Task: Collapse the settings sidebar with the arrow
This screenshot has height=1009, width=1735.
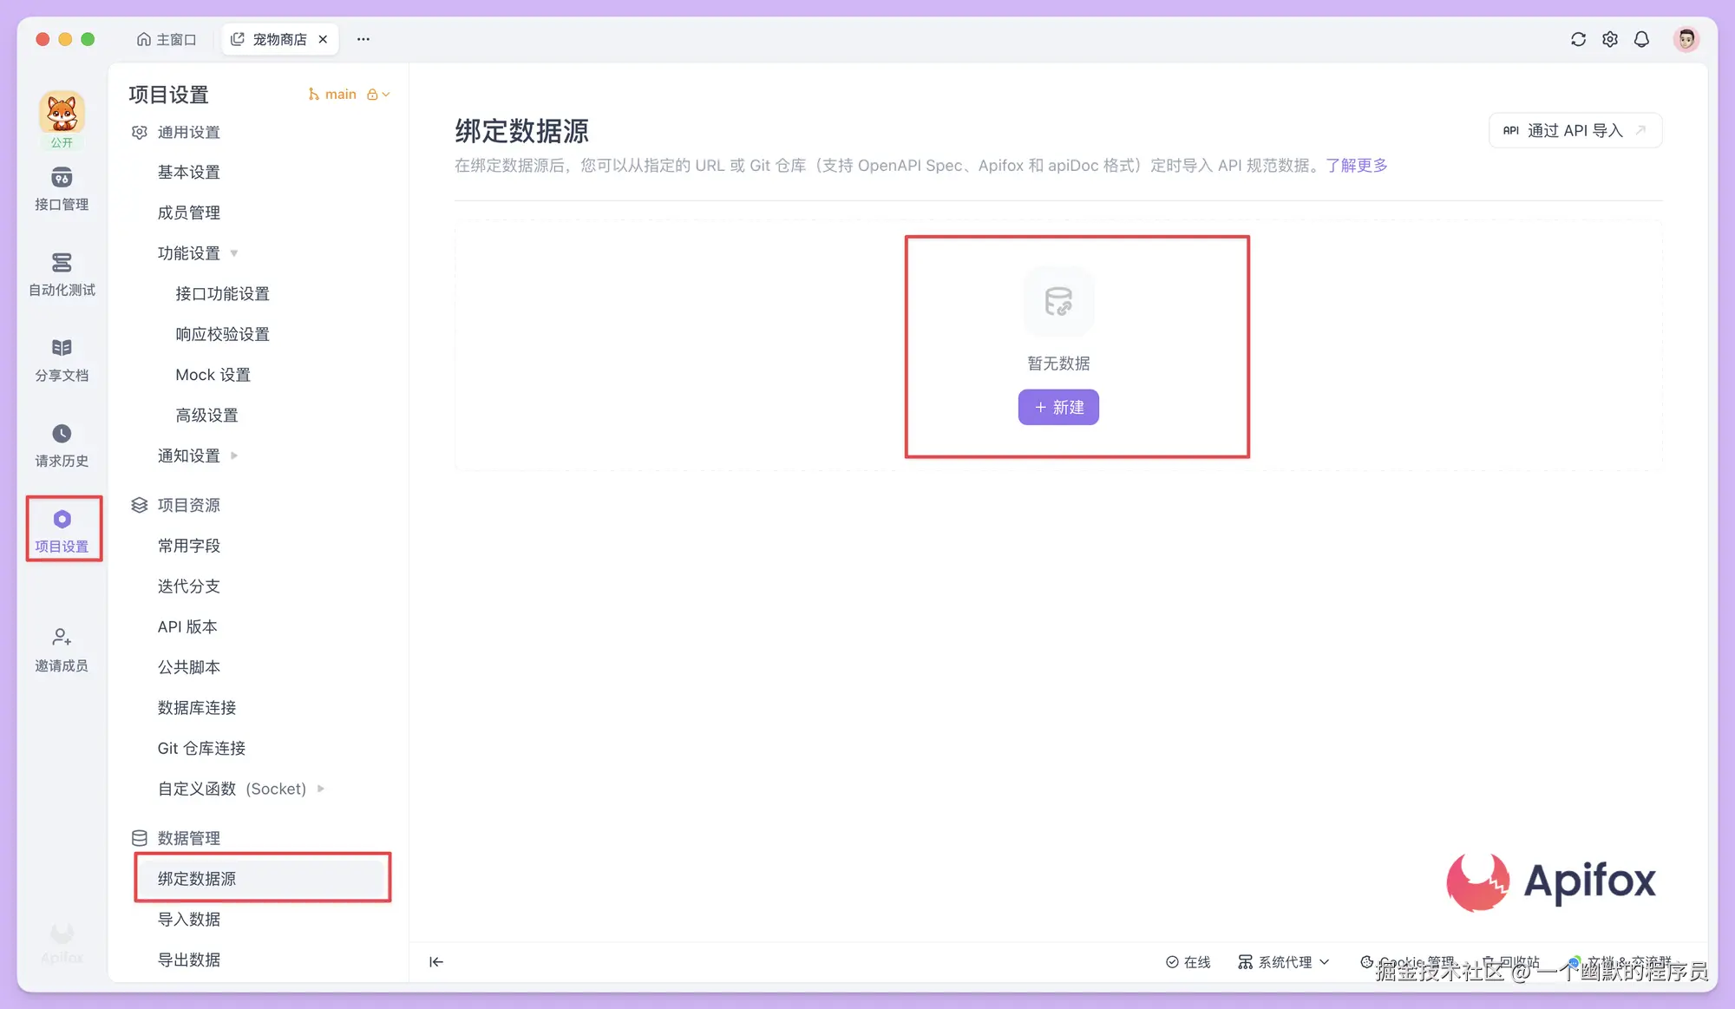Action: pyautogui.click(x=435, y=961)
